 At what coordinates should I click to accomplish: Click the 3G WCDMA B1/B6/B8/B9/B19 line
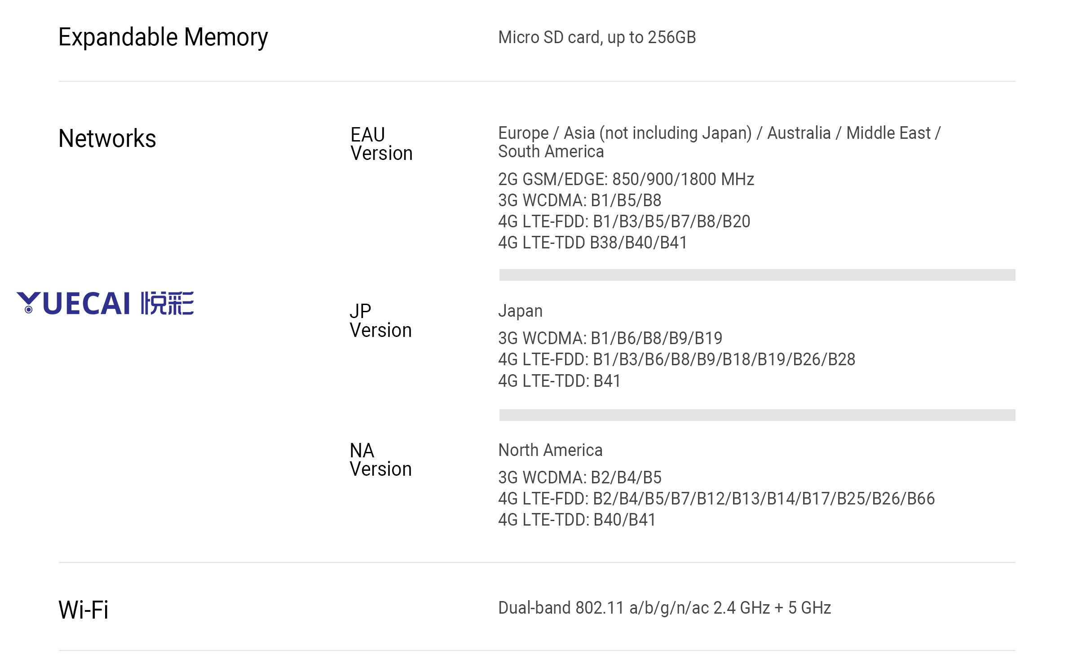[610, 338]
